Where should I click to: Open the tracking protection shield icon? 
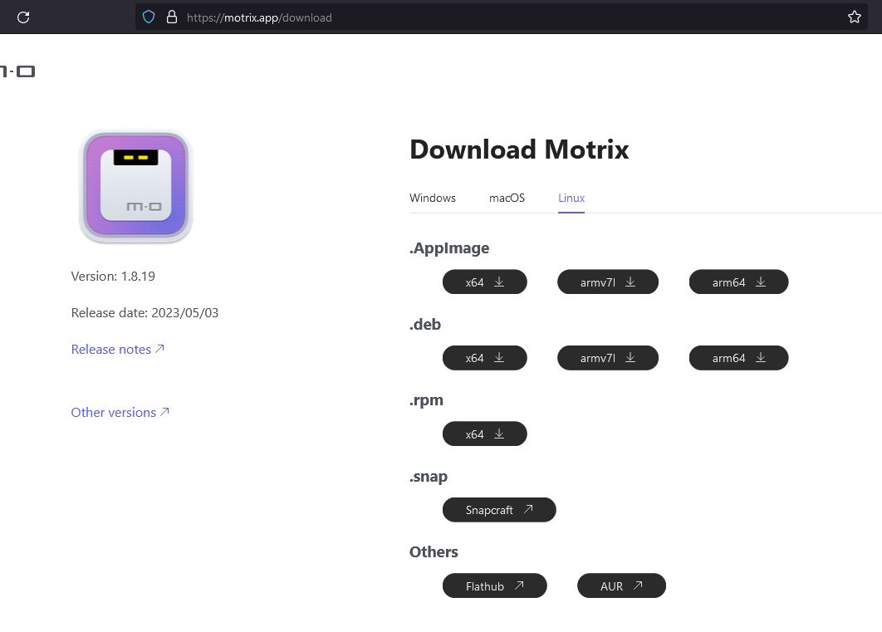[x=149, y=17]
